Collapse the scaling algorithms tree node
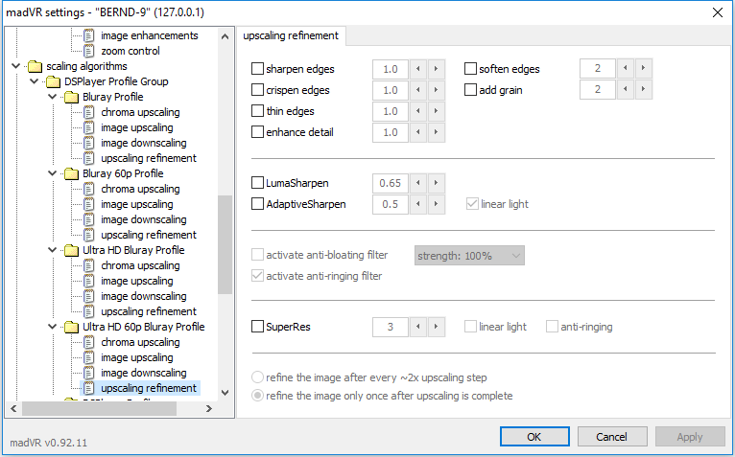The image size is (735, 457). [16, 66]
